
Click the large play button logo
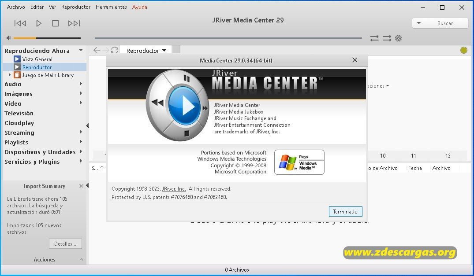[x=184, y=106]
